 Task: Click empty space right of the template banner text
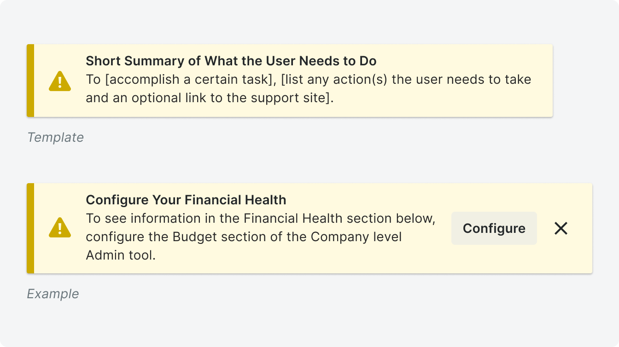pos(442,98)
